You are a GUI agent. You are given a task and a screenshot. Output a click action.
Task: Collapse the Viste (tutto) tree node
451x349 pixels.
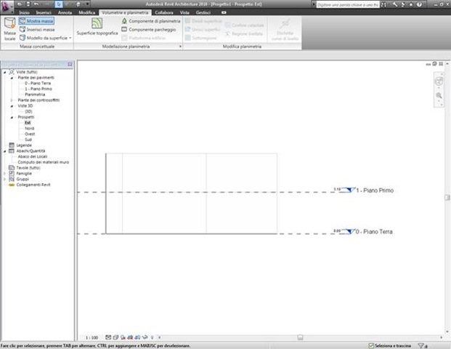(x=4, y=72)
